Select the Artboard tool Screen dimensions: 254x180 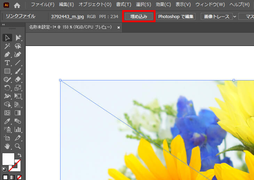(x=7, y=138)
